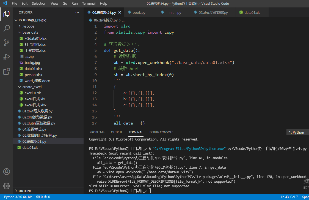Click the errors and warnings status indicator
This screenshot has height=200, width=309.
[43, 197]
